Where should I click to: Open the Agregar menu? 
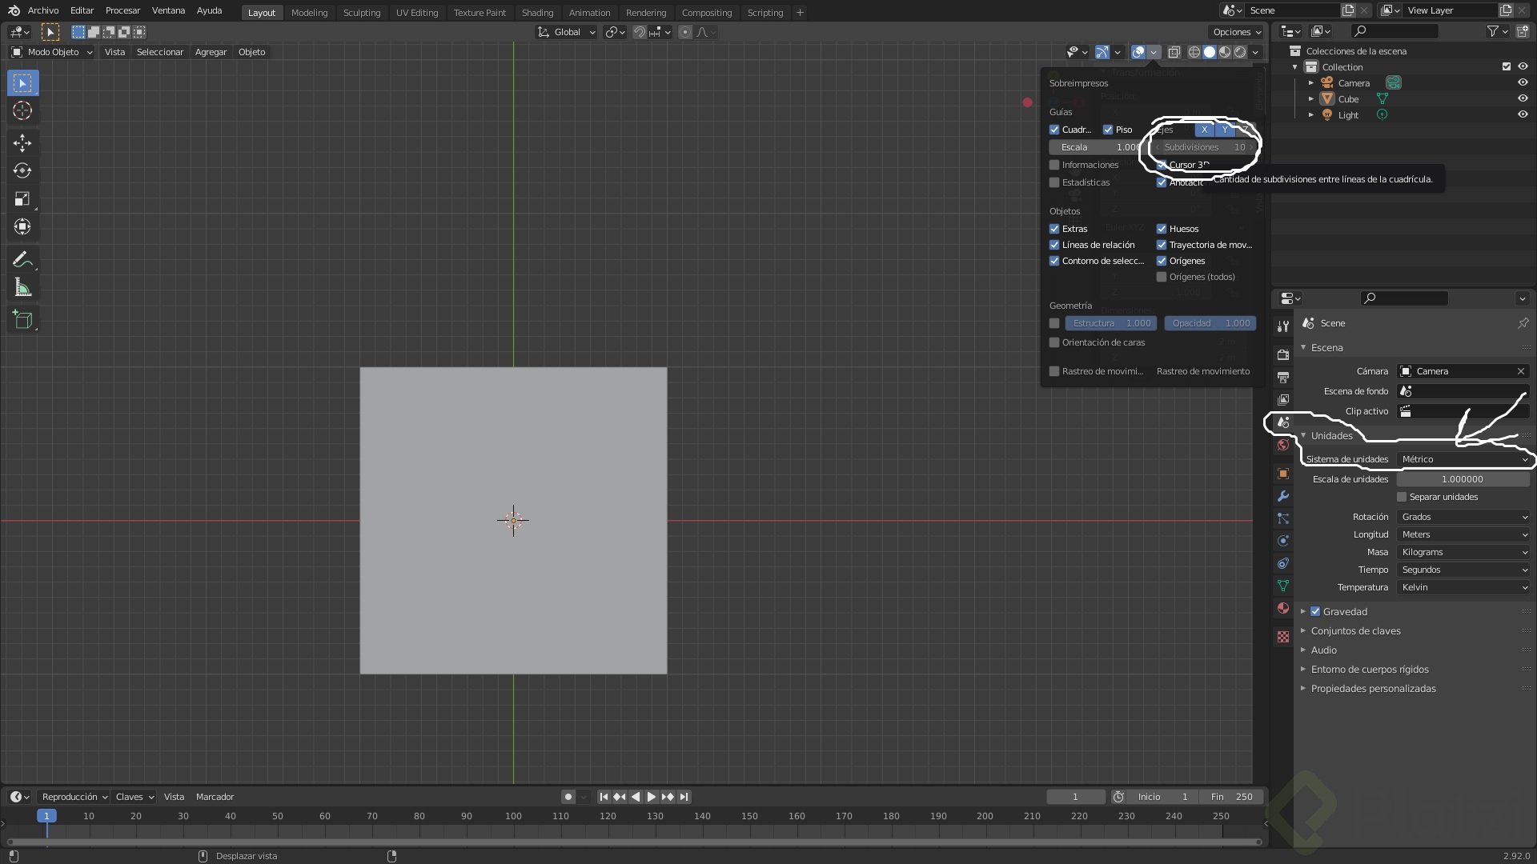pyautogui.click(x=211, y=52)
